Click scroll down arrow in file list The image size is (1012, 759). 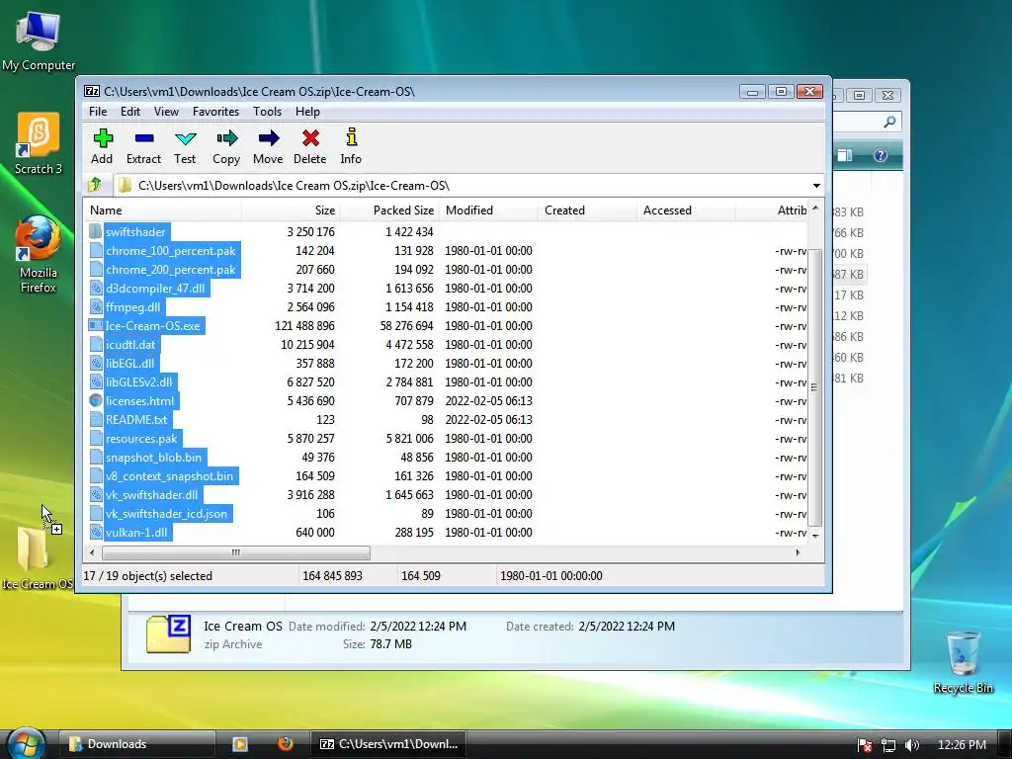coord(815,535)
